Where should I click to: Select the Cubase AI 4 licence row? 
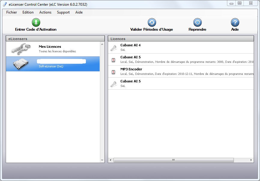coord(181,47)
